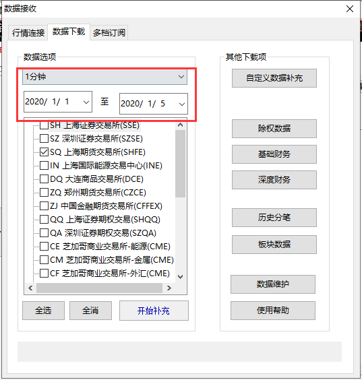The image size is (362, 380).
Task: Open 数据维护
Action: (273, 284)
